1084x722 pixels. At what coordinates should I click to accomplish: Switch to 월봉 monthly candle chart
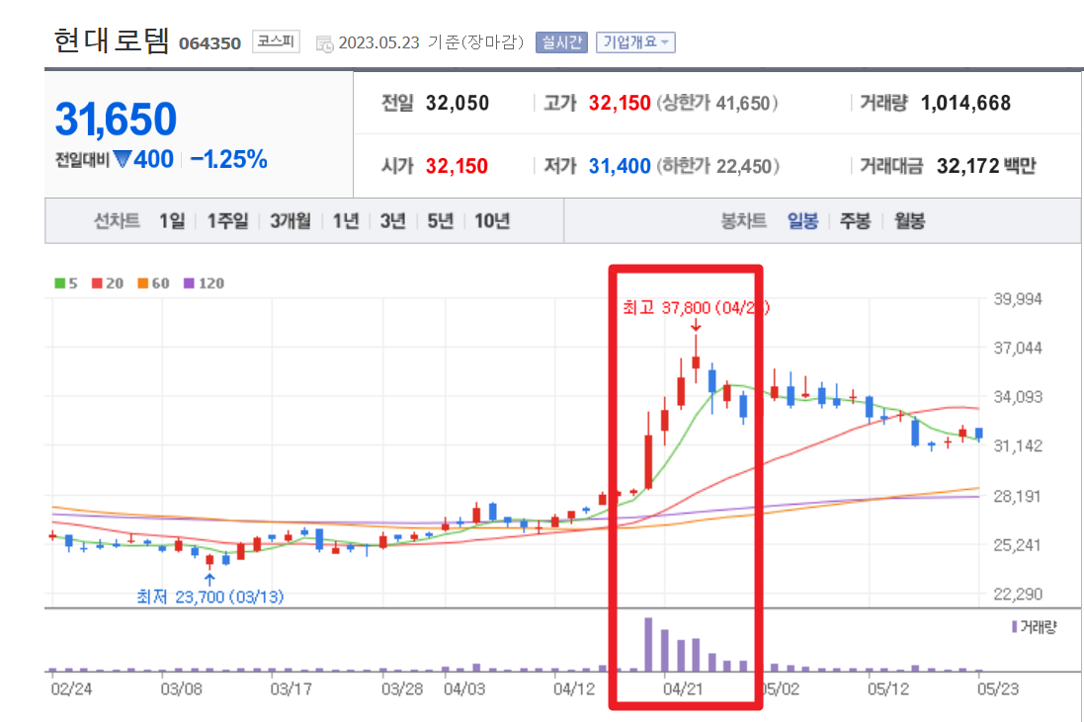click(x=909, y=221)
